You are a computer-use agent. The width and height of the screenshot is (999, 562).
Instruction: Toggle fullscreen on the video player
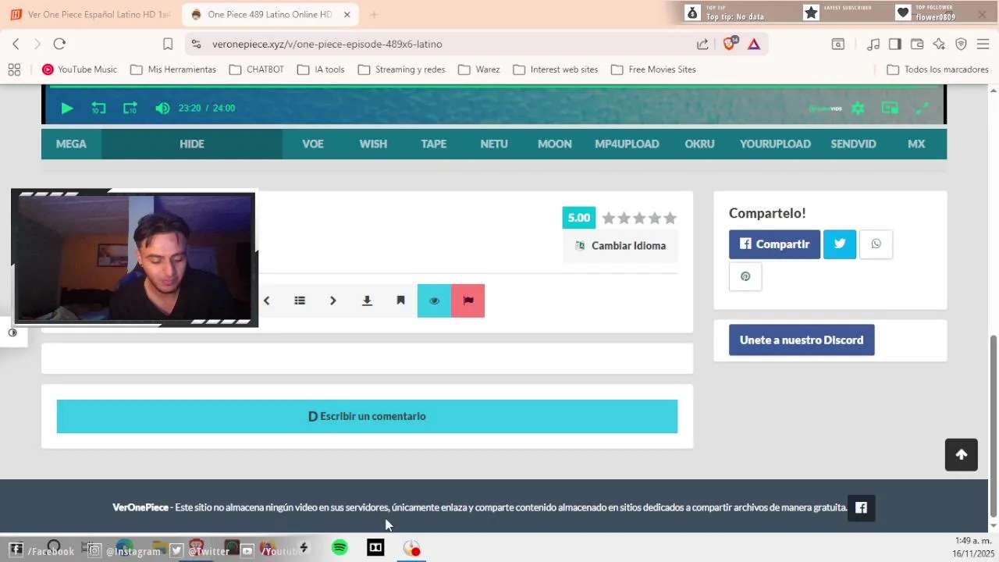[x=922, y=108]
